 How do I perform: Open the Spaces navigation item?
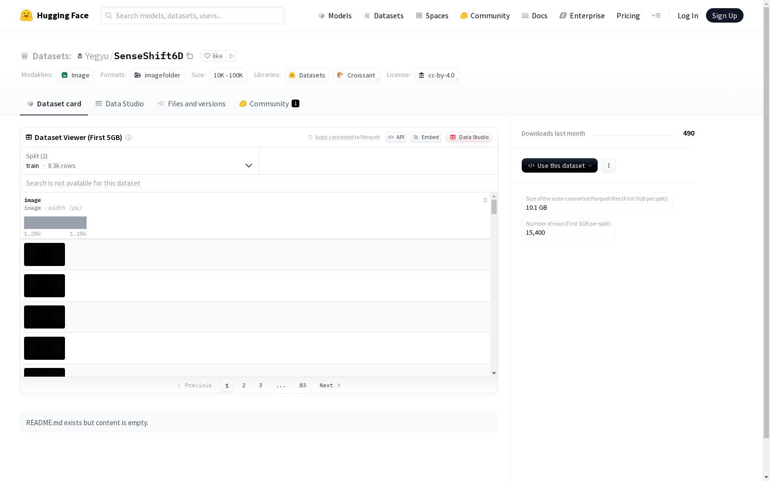pyautogui.click(x=432, y=15)
